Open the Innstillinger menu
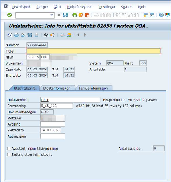 (107, 7)
